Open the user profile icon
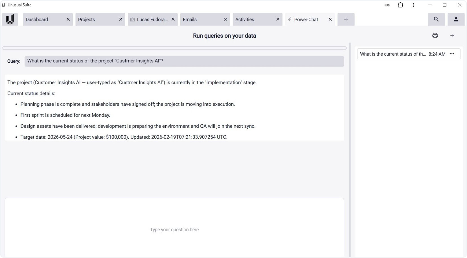Image resolution: width=467 pixels, height=258 pixels. (x=456, y=19)
